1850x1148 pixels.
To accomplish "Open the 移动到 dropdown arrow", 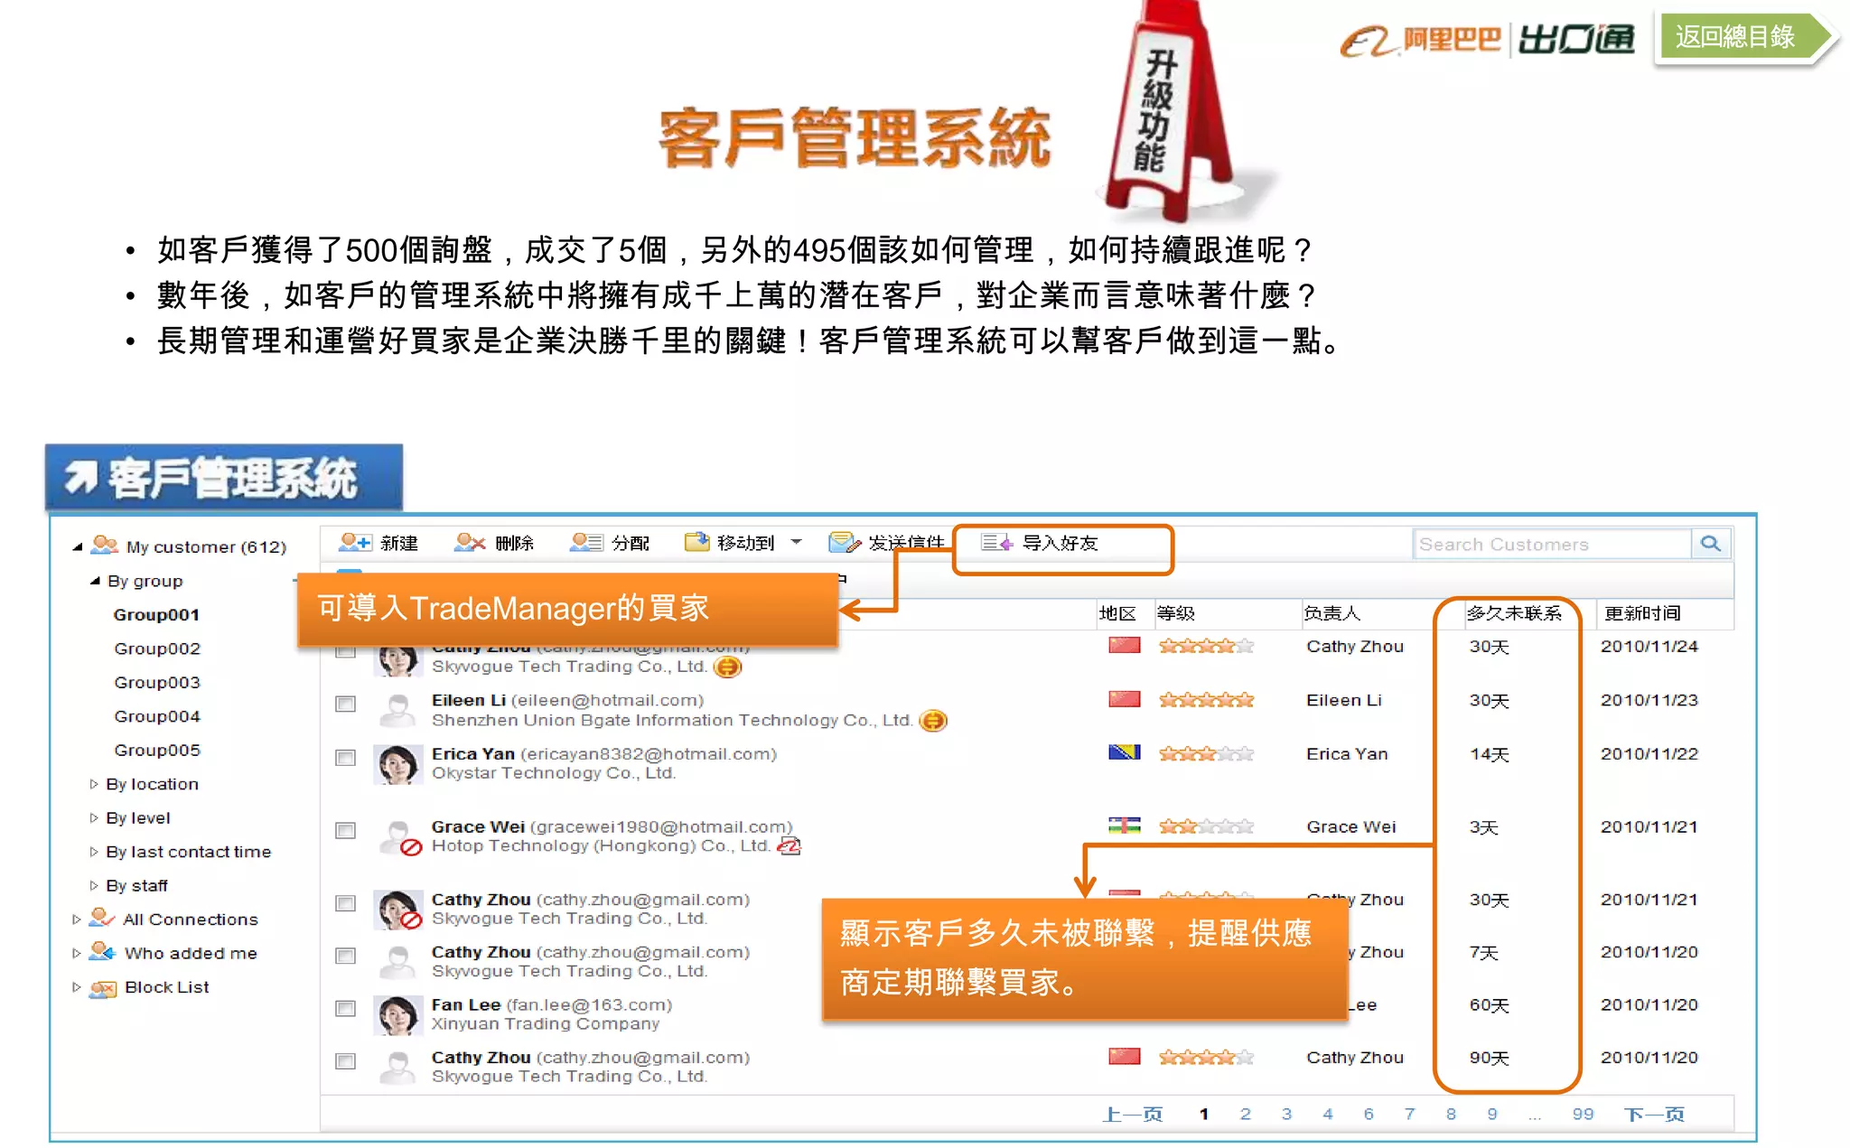I will pyautogui.click(x=796, y=543).
